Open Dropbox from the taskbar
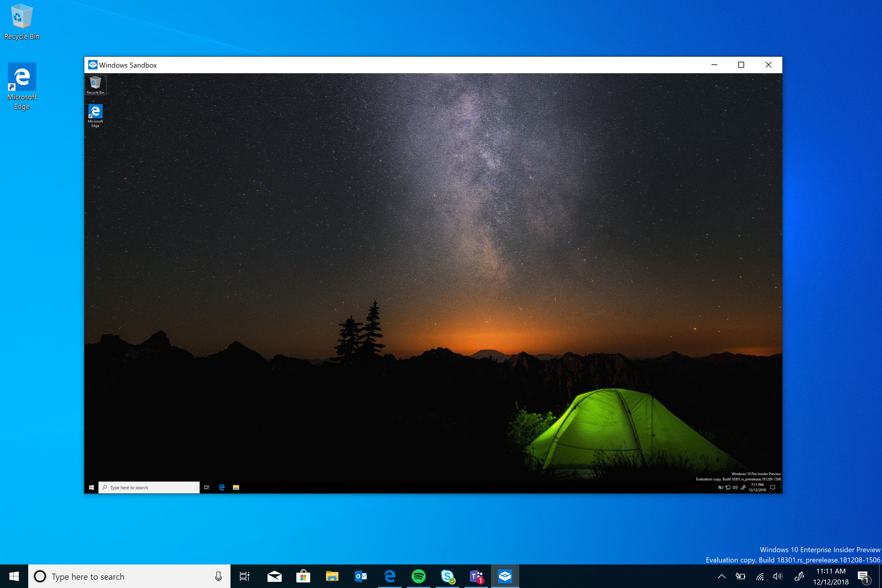Image resolution: width=882 pixels, height=588 pixels. (x=505, y=576)
